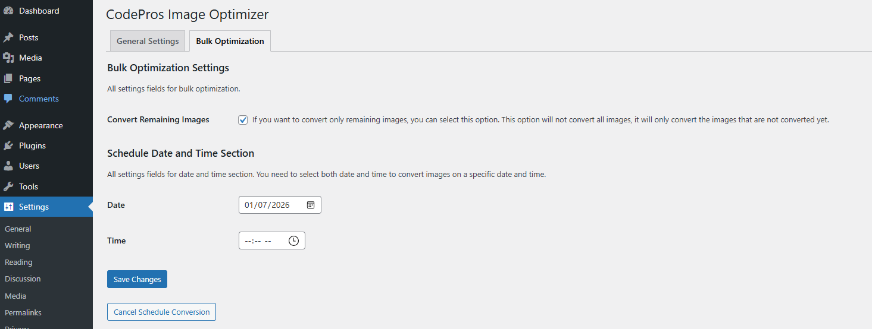Open General settings submenu link
Image resolution: width=872 pixels, height=329 pixels.
pos(18,229)
